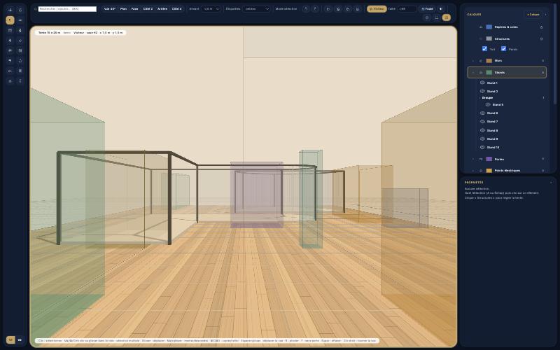560x350 pixels.
Task: Click the Murs layer color swatch
Action: coord(489,61)
